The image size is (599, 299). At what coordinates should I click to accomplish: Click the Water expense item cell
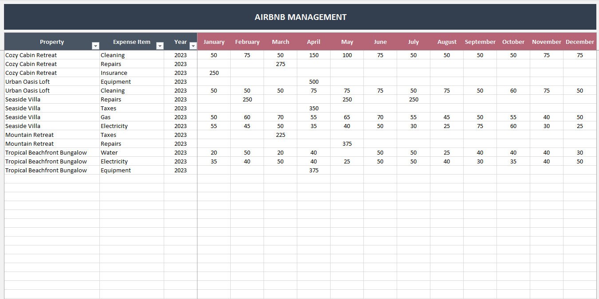coord(132,152)
